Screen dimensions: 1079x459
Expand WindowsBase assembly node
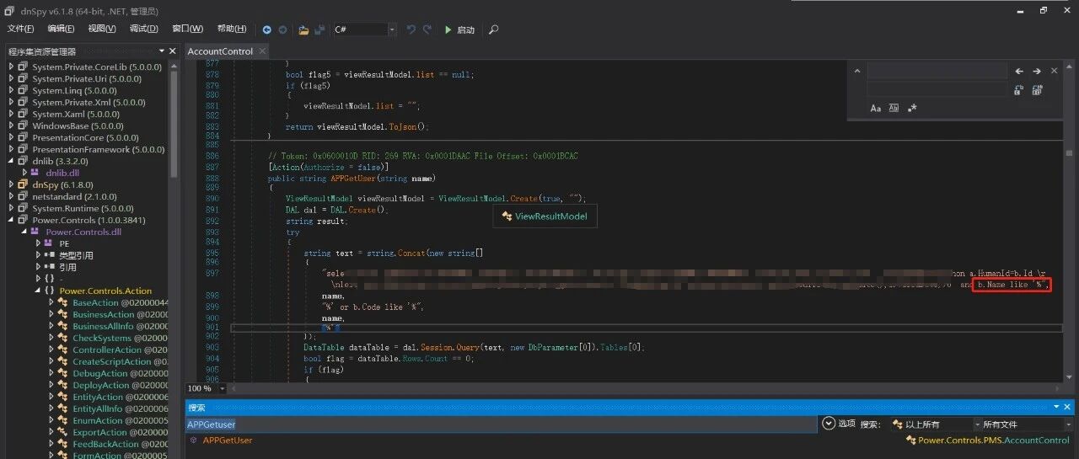click(12, 125)
